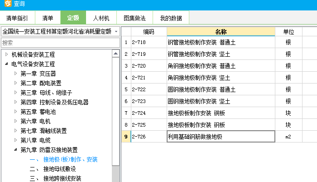Viewport: 317px width, 182px height.
Task: Select 圆钢接地极制作安装 普通土 row
Action: pos(221,89)
